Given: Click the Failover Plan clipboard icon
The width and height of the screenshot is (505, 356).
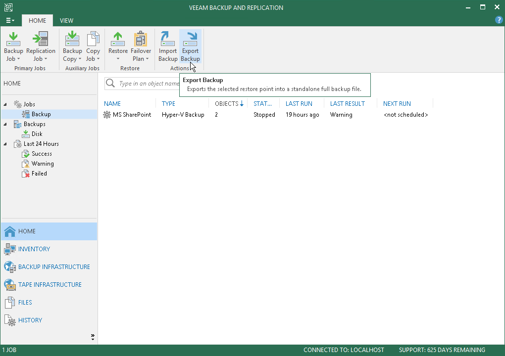Looking at the screenshot, I should pyautogui.click(x=141, y=39).
